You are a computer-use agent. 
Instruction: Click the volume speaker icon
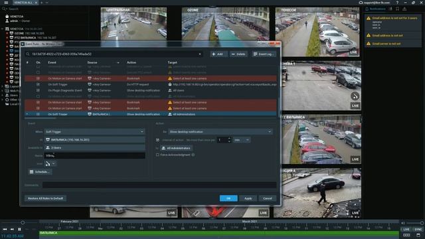[x=403, y=223]
